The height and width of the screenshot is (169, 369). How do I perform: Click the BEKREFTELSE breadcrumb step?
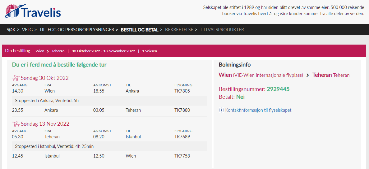click(179, 30)
